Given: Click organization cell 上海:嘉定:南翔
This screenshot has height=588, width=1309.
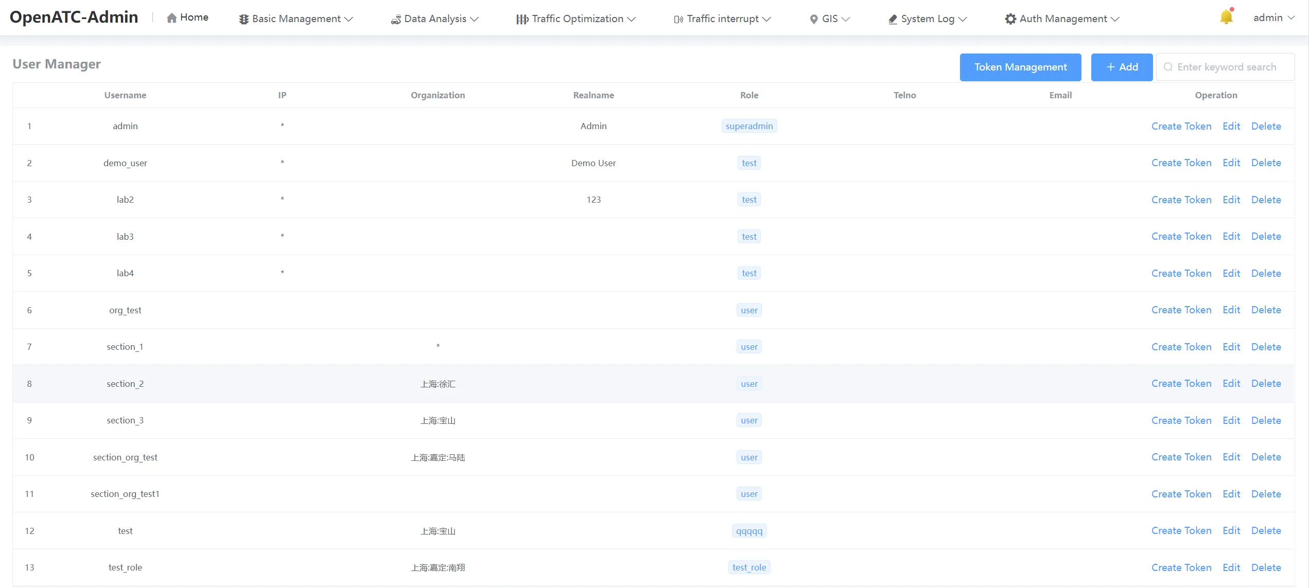Looking at the screenshot, I should tap(438, 568).
